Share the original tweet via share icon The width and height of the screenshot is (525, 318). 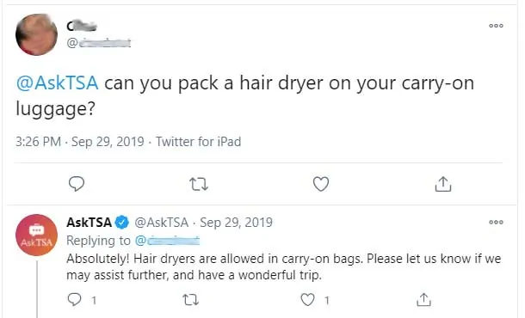(x=443, y=184)
